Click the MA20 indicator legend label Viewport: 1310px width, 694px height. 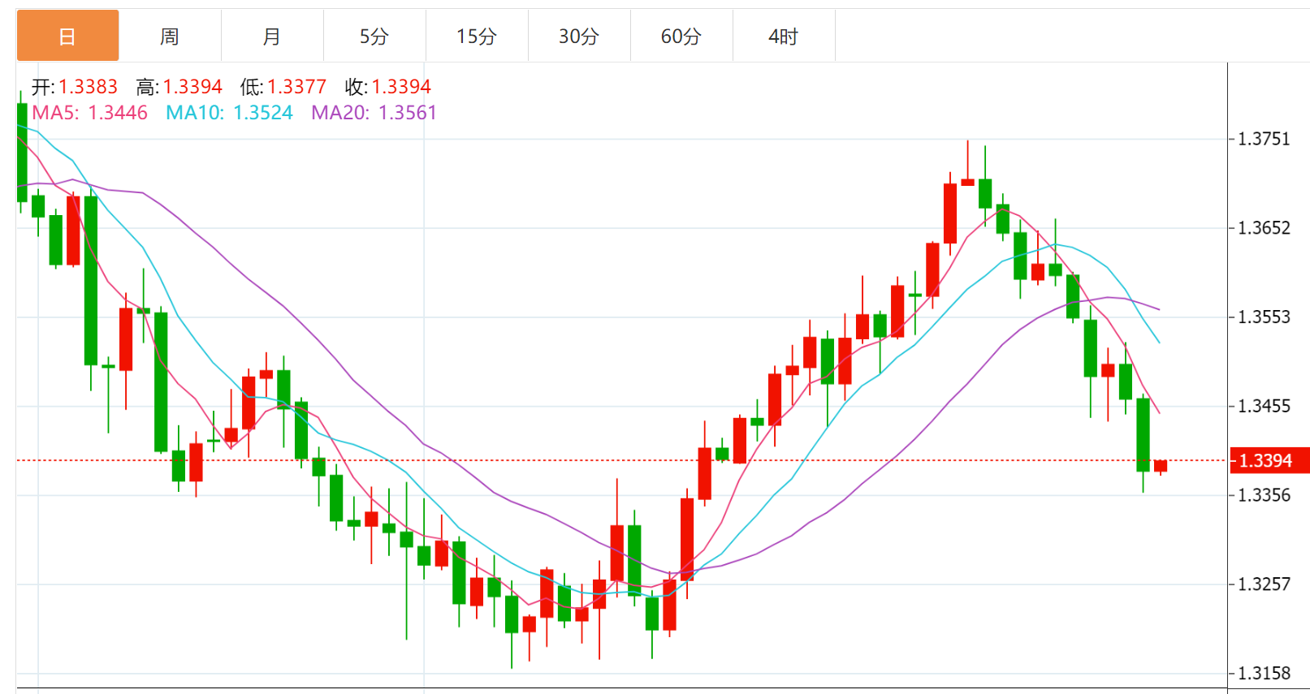(374, 113)
